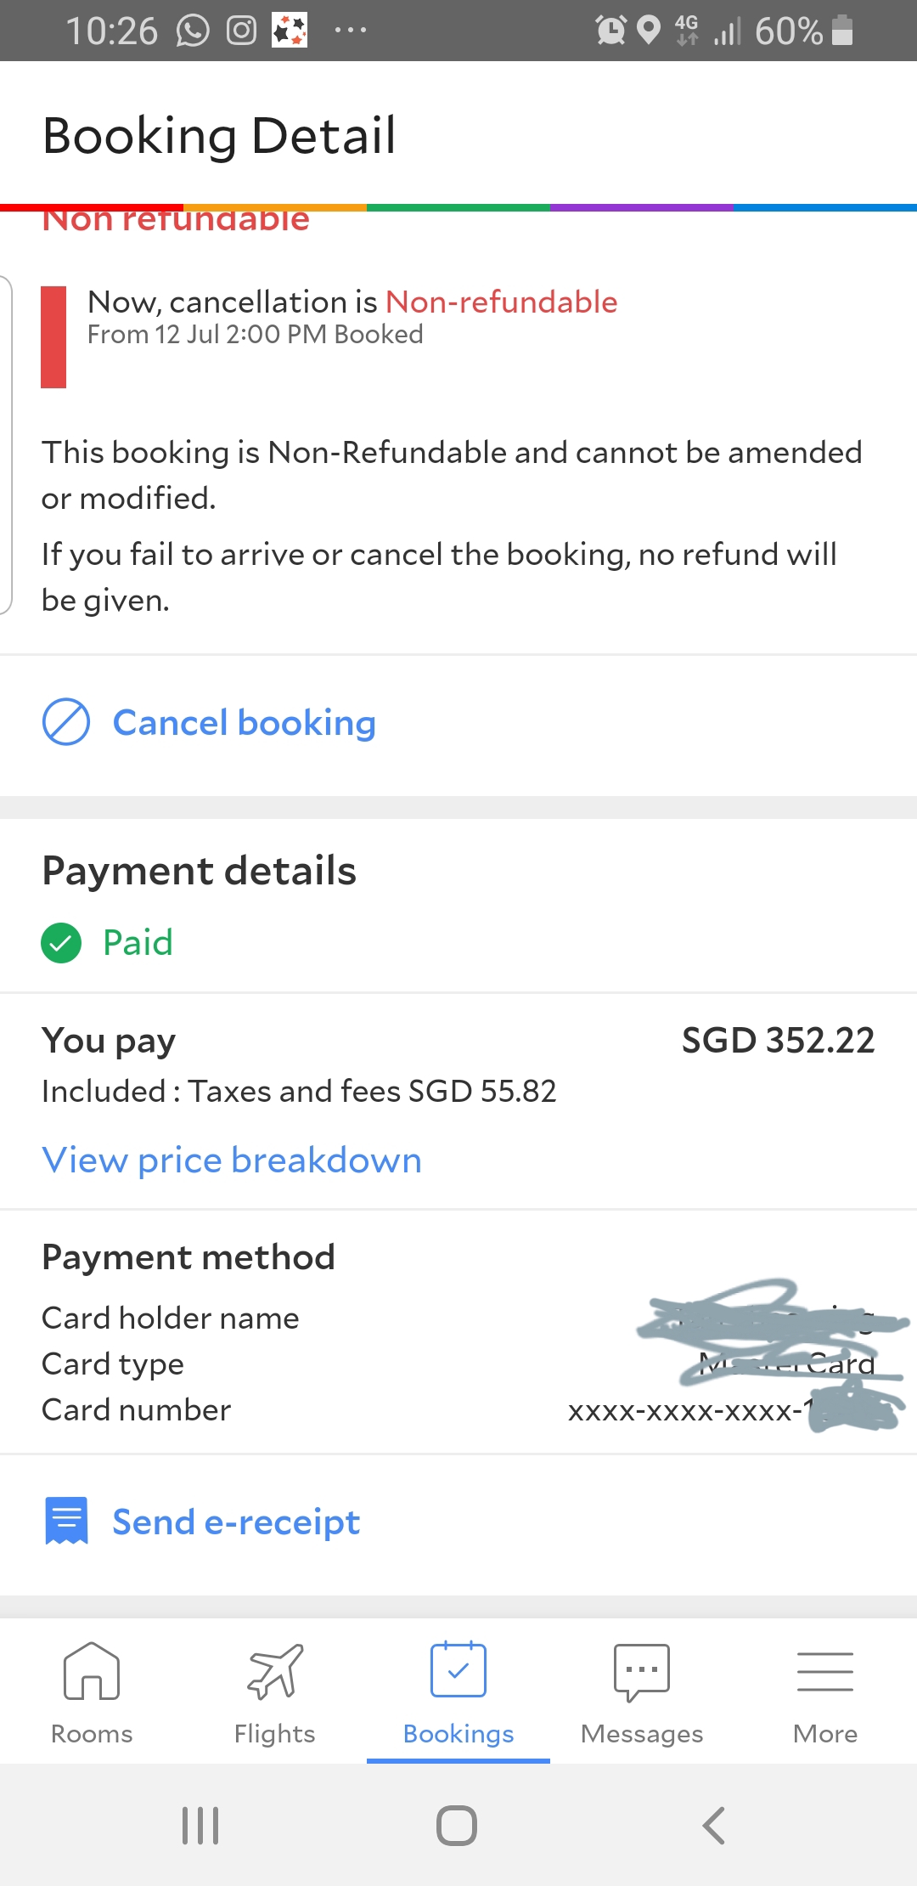This screenshot has height=1886, width=917.
Task: Tap the green Paid checkmark icon
Action: [x=61, y=943]
